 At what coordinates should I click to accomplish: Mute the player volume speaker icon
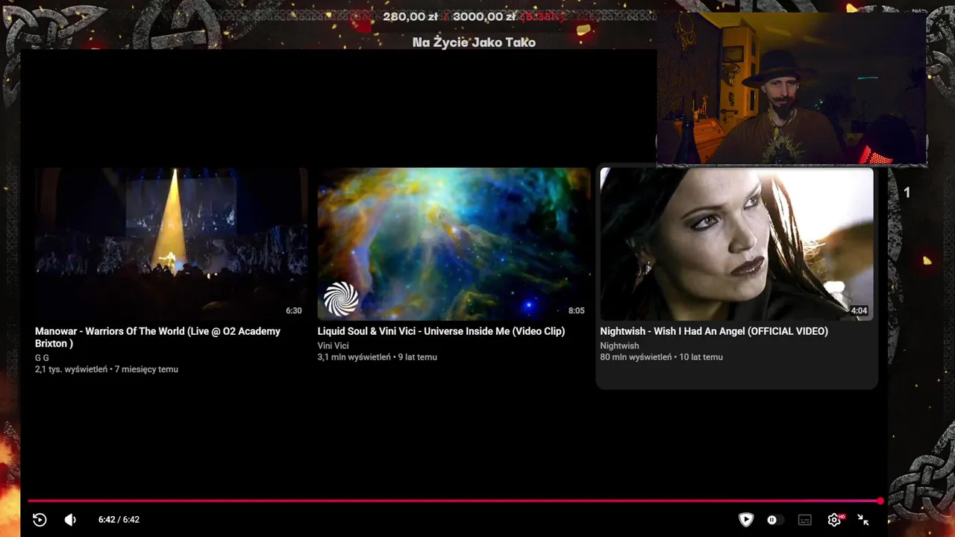tap(70, 520)
